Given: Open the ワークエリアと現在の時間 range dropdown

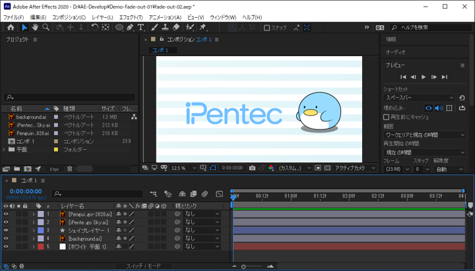Looking at the screenshot, I should [425, 135].
